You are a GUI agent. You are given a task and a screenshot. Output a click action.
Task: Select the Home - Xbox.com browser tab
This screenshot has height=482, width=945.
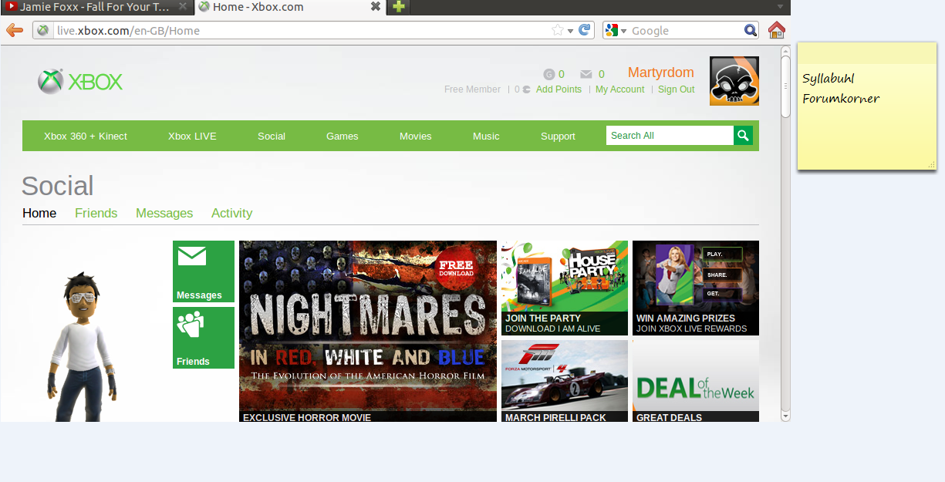289,7
